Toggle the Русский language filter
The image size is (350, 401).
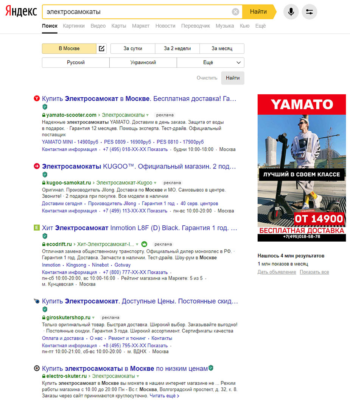(76, 62)
